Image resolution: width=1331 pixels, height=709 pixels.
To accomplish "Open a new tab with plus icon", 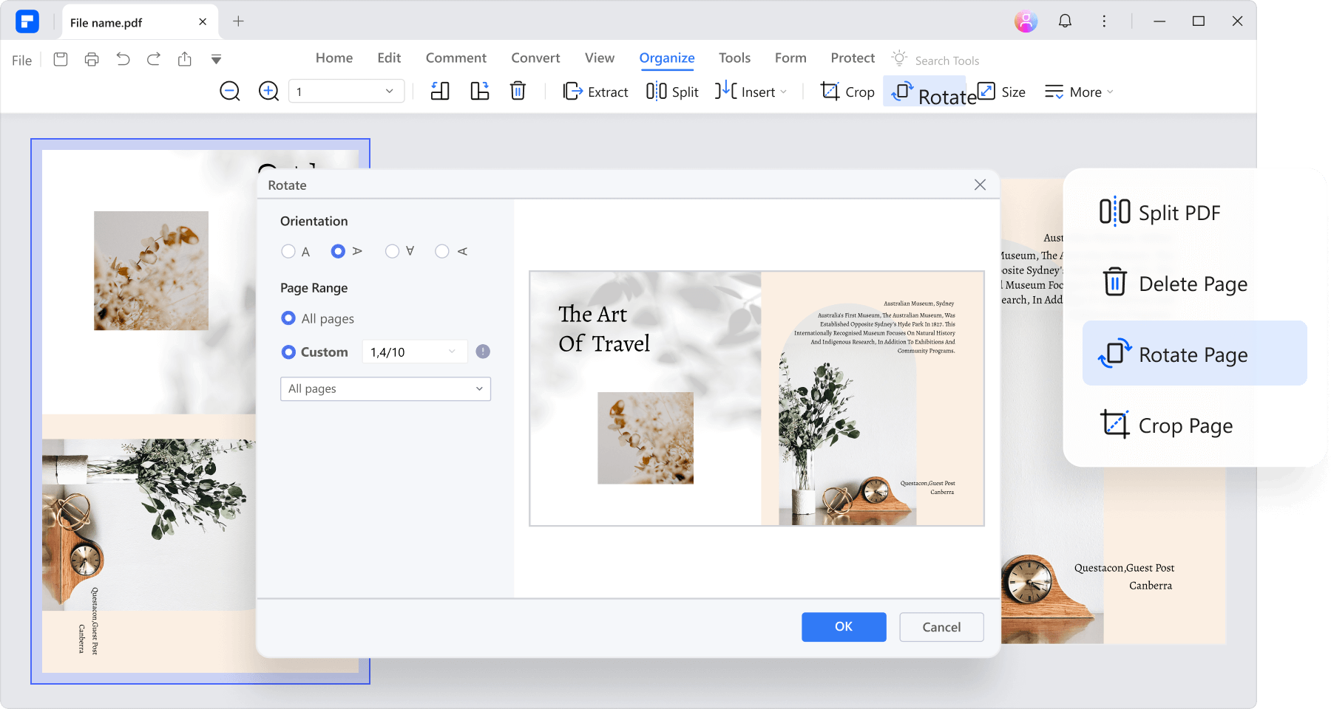I will tap(238, 21).
